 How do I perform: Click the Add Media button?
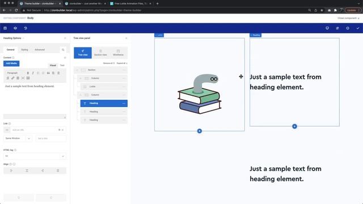(x=11, y=63)
